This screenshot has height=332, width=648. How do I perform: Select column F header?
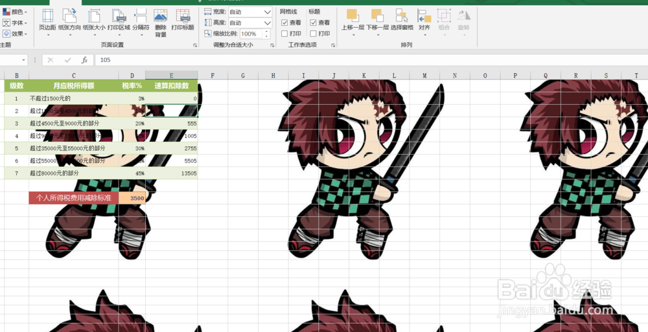point(213,76)
